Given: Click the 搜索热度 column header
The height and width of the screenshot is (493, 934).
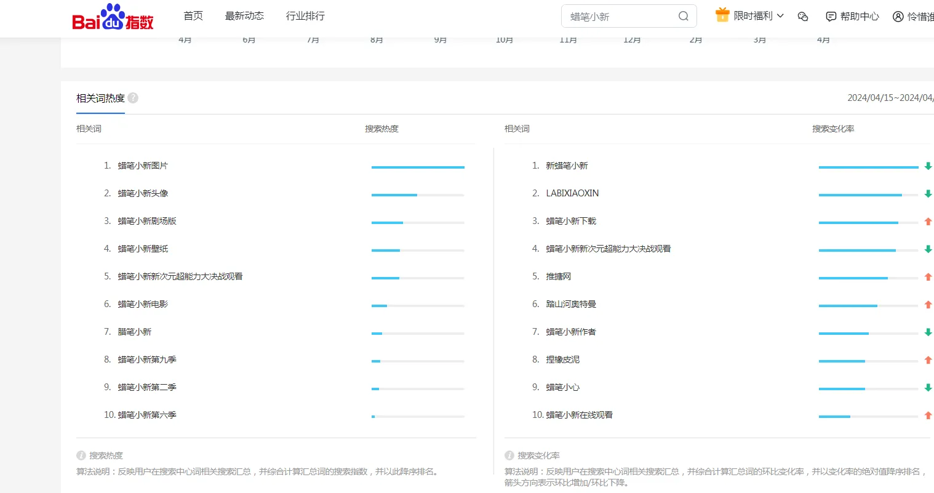Looking at the screenshot, I should click(381, 129).
